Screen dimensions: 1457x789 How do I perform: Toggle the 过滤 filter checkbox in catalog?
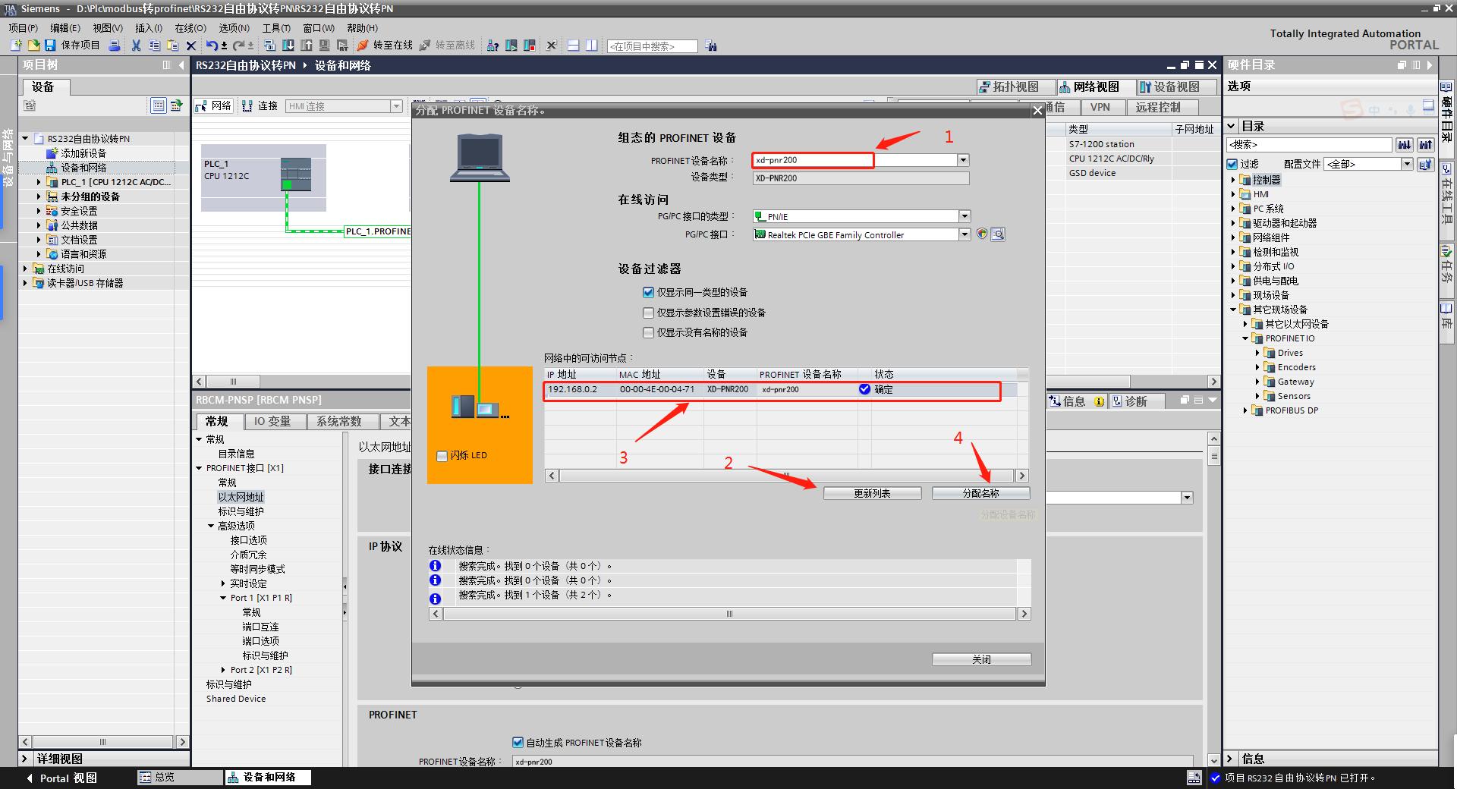(x=1232, y=164)
